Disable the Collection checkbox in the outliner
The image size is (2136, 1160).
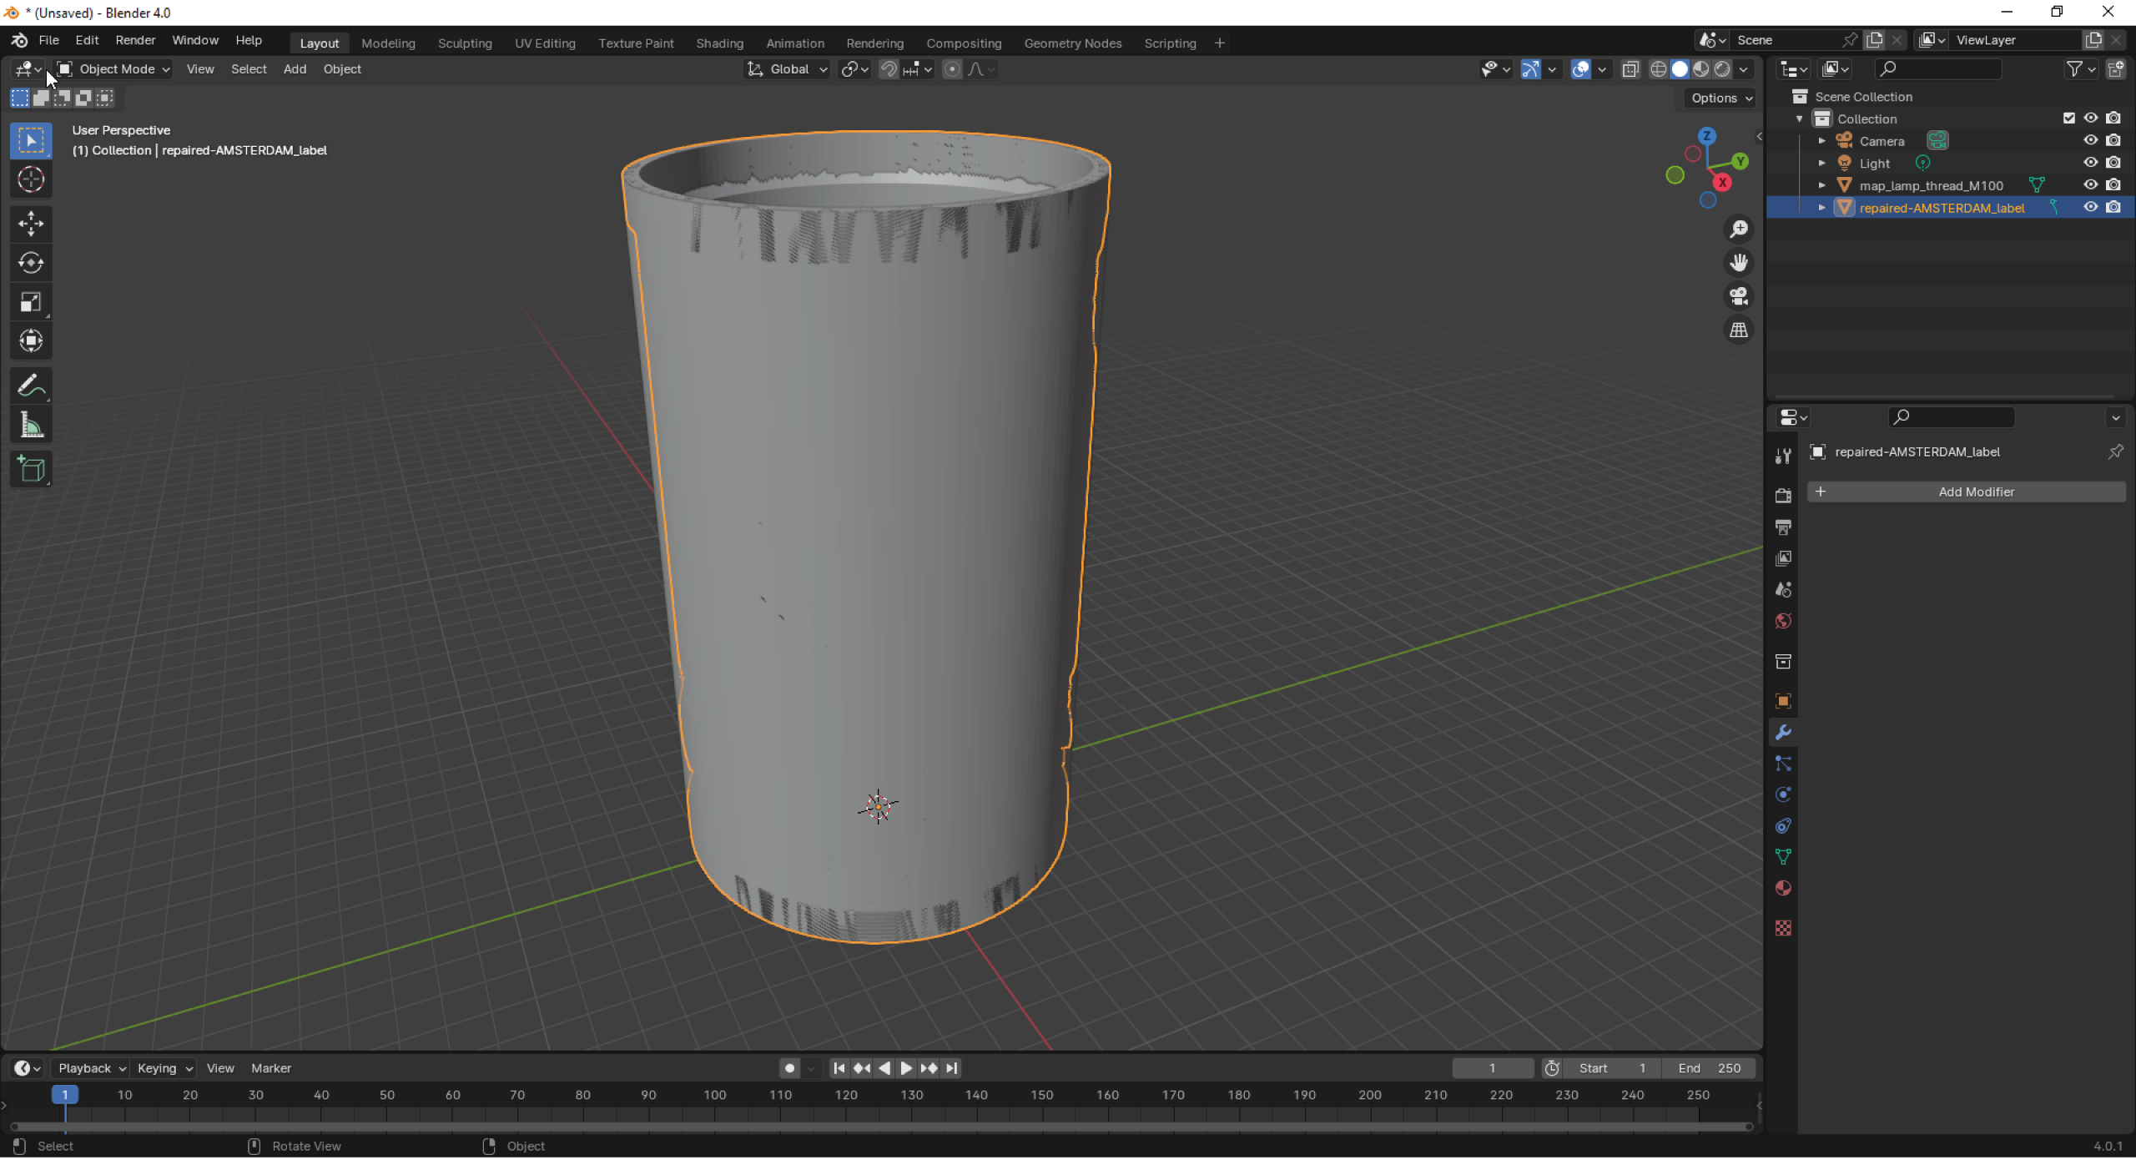tap(2068, 118)
